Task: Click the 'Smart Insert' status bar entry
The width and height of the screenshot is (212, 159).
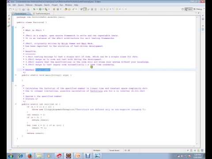Action: 114,150
